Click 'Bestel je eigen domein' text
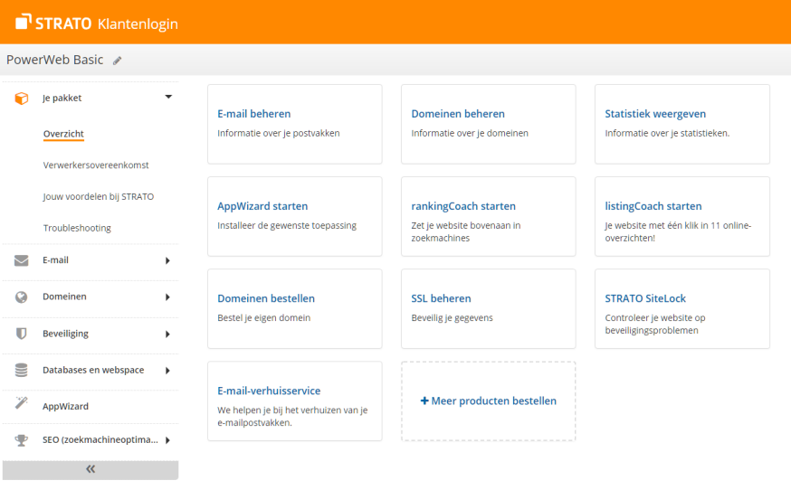This screenshot has height=490, width=791. coord(264,317)
